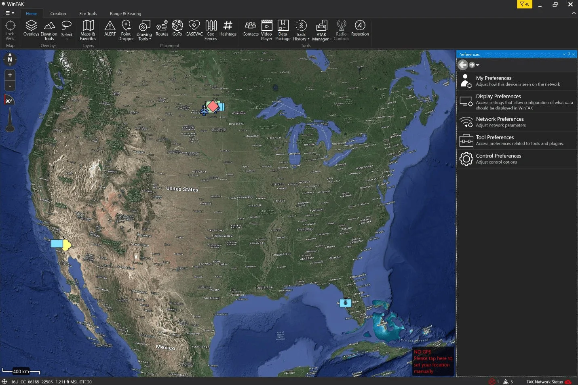Image resolution: width=578 pixels, height=385 pixels.
Task: Select the Home ribbon tab
Action: pyautogui.click(x=32, y=13)
